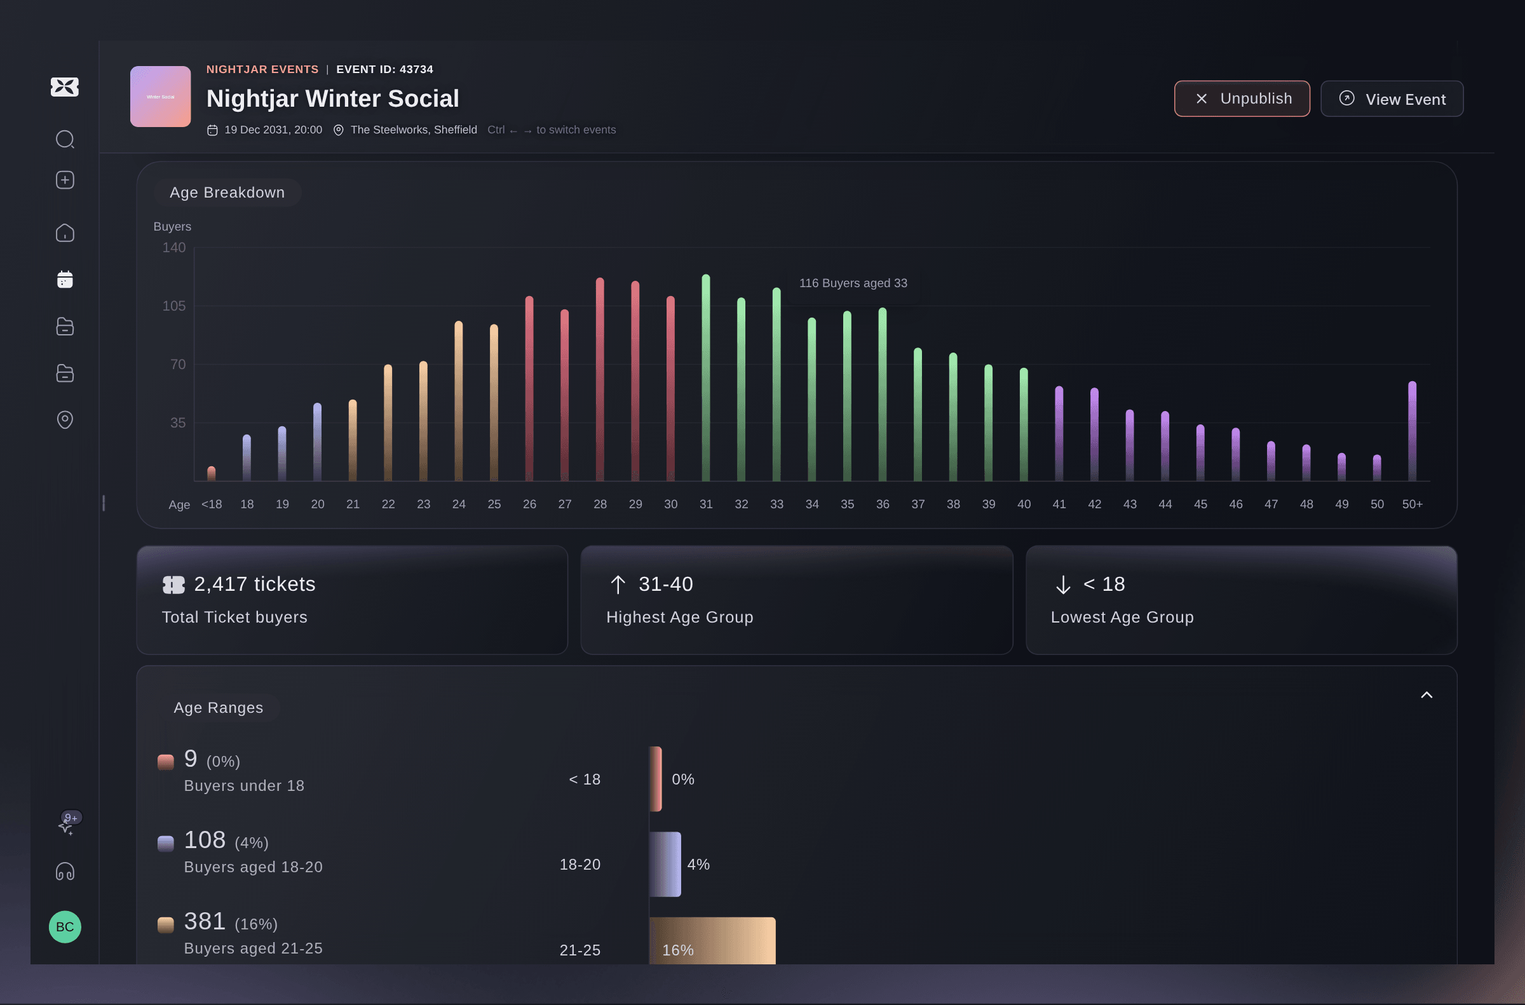The image size is (1525, 1005).
Task: Click the age 33 bar in chart
Action: click(x=776, y=384)
